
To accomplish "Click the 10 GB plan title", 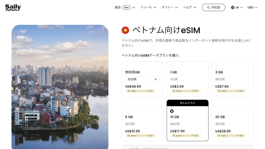I will [174, 117].
